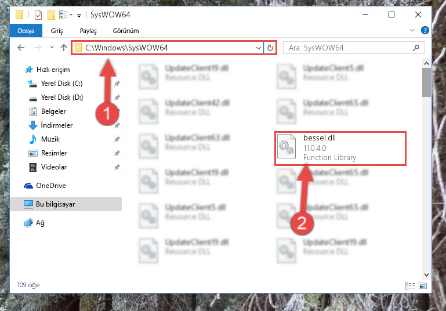Open Help via blue question mark

(425, 30)
